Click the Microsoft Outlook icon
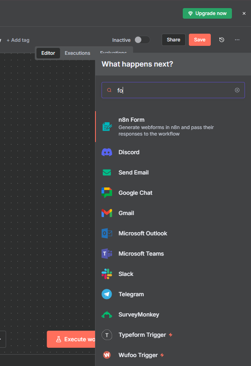251x366 pixels. click(107, 233)
